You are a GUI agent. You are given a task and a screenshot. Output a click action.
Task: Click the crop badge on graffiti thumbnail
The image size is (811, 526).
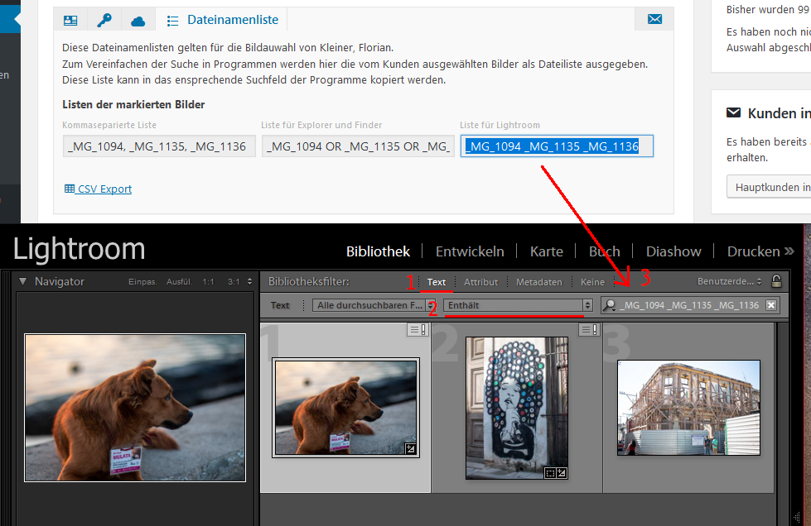pyautogui.click(x=548, y=473)
